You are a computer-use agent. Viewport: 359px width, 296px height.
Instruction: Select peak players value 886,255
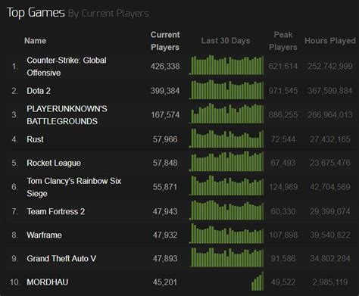click(x=283, y=115)
